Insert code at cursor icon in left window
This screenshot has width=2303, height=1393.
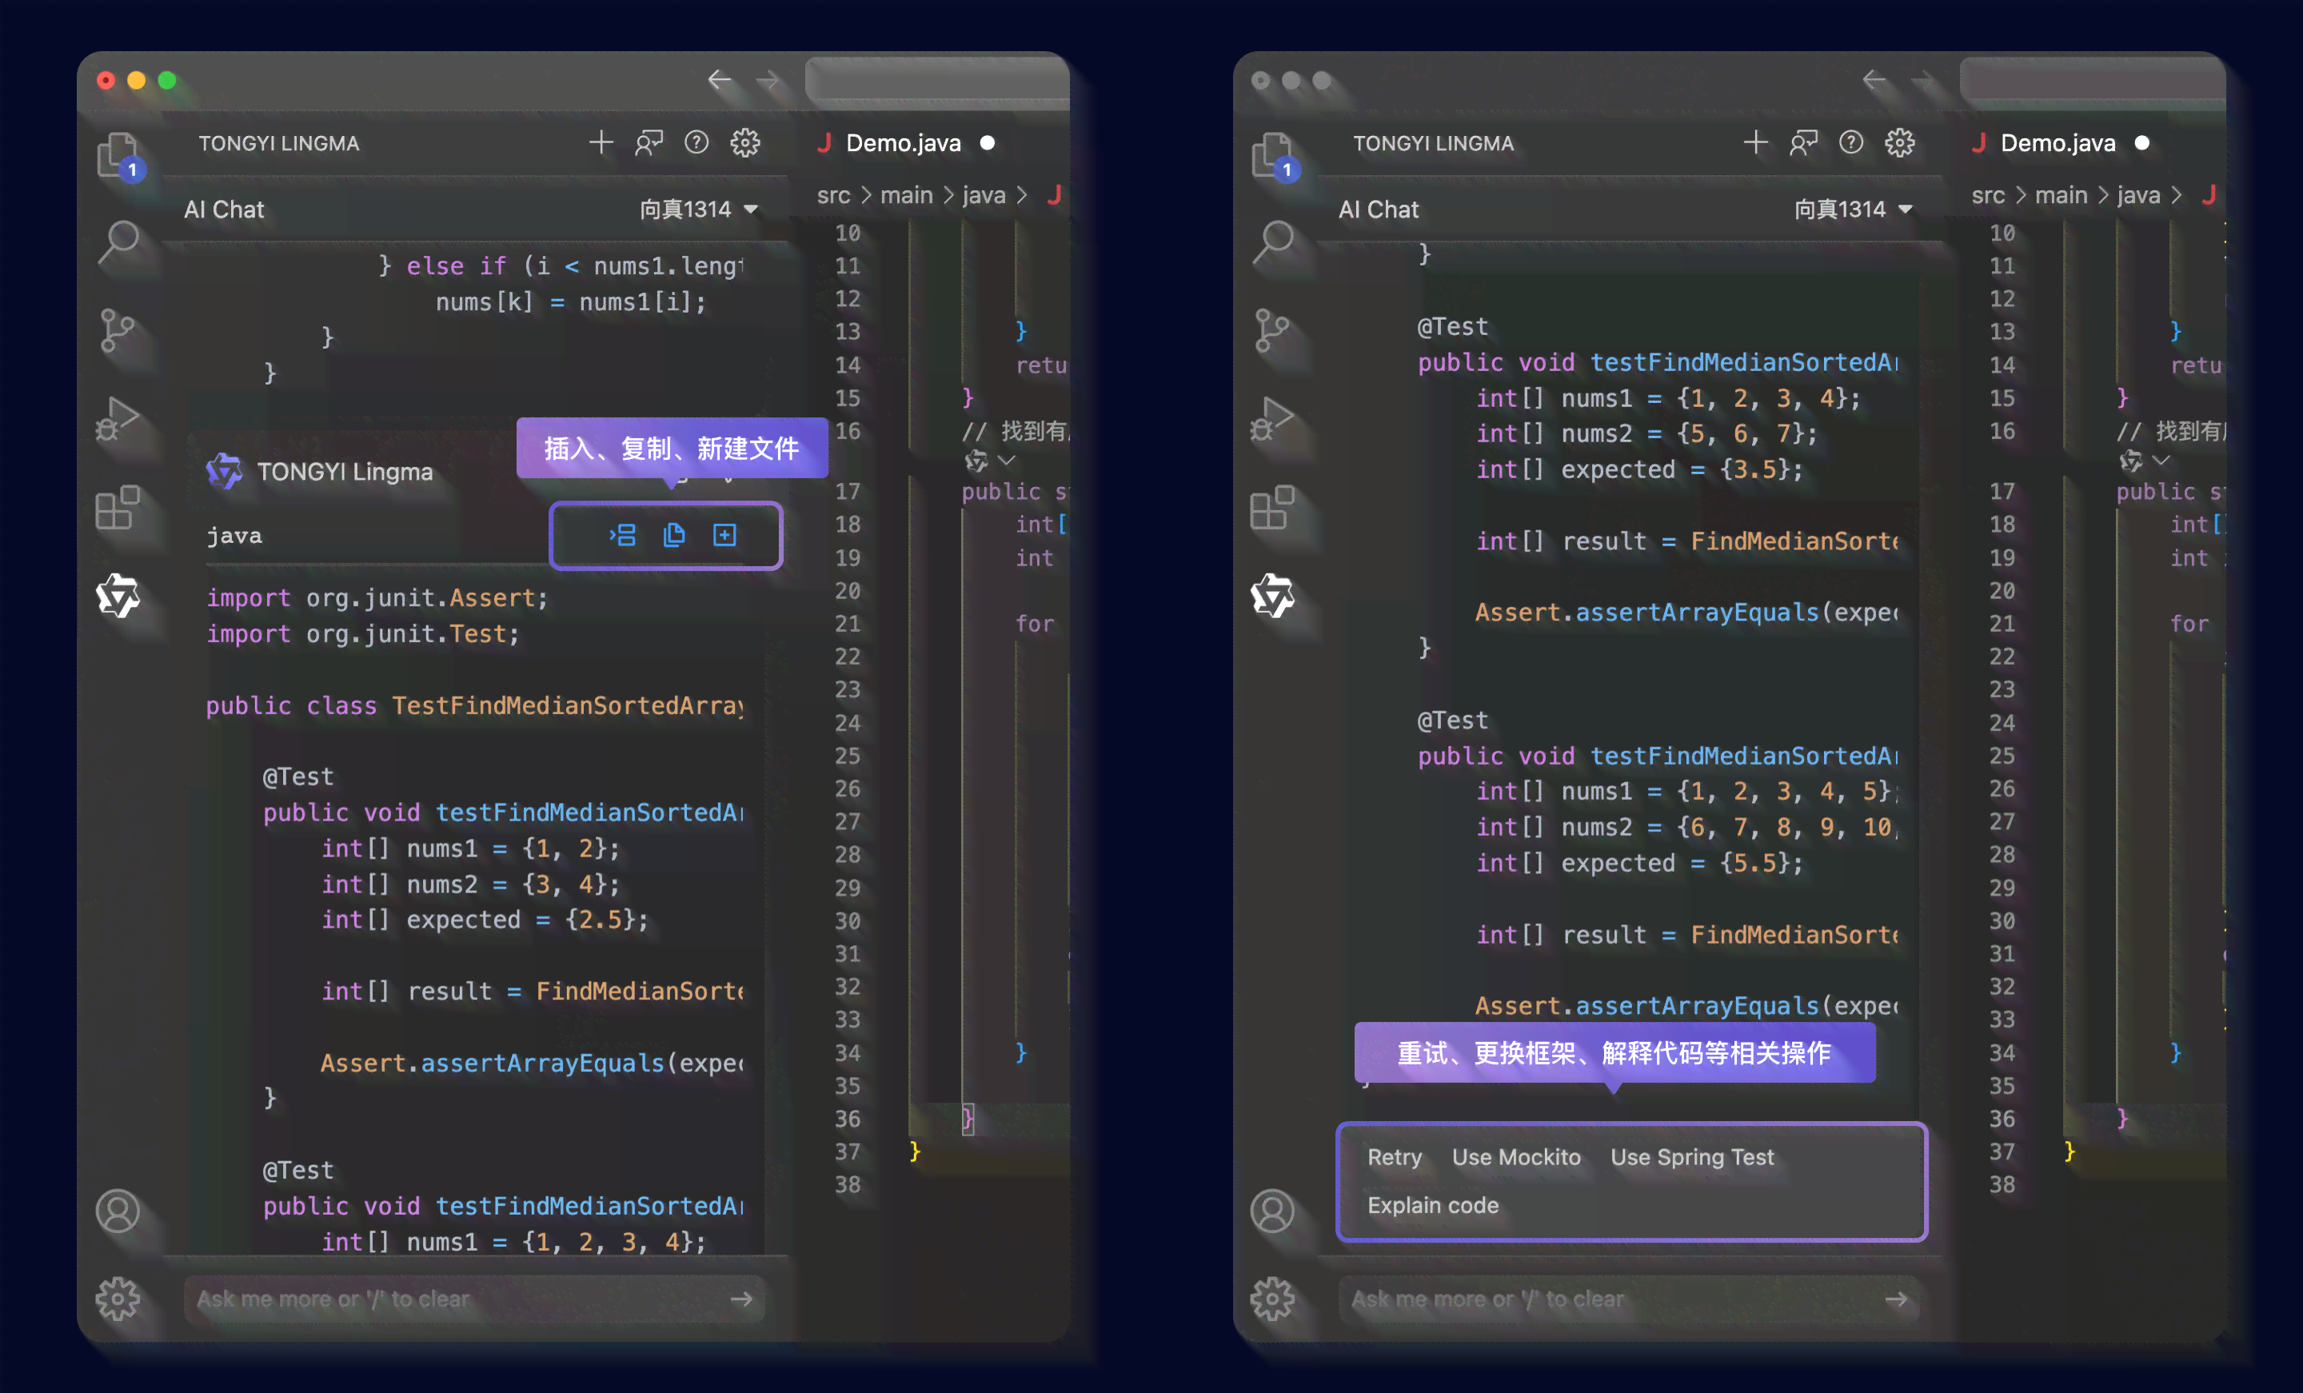[x=622, y=535]
